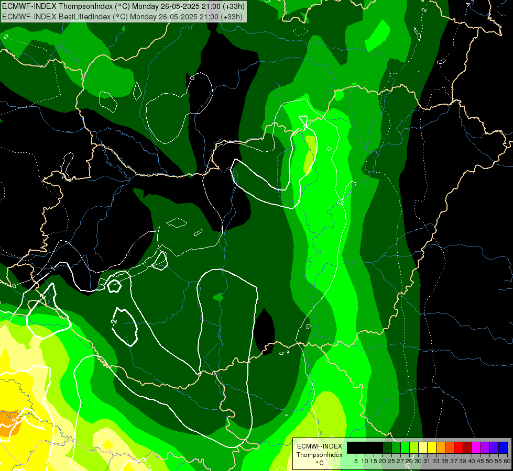This screenshot has height=471, width=513.
Task: Click the pale yellow 30–31 legend swatch
Action: point(423,447)
